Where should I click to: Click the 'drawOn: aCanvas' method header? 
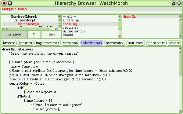coord(18,49)
